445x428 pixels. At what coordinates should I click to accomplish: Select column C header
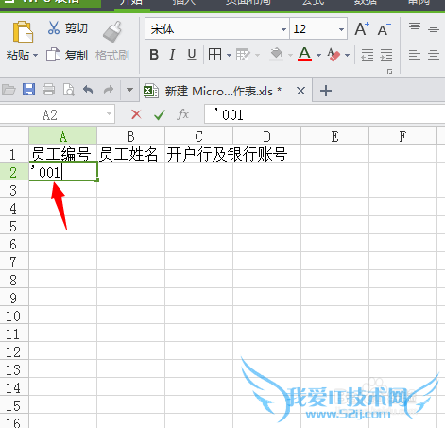click(x=198, y=136)
